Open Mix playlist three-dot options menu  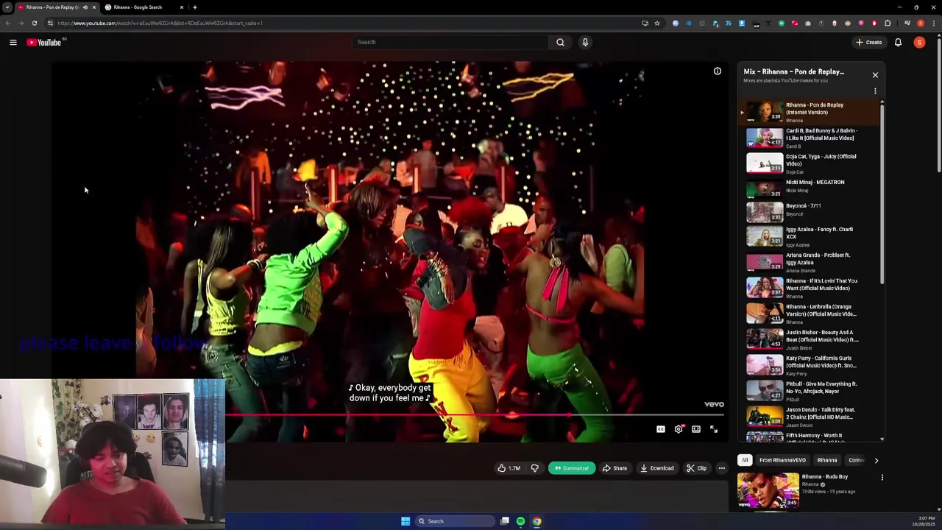pyautogui.click(x=875, y=91)
